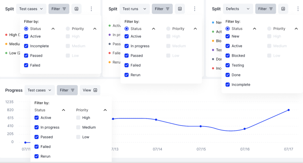Select Priority radio in Test cases split filter
Viewport: 303px width, 163px height.
[x=68, y=29]
